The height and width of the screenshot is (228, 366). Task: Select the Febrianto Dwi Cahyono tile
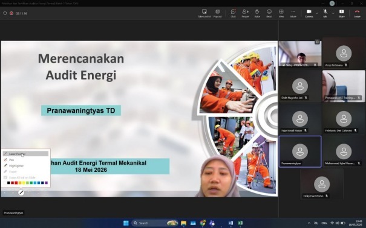tap(344, 119)
